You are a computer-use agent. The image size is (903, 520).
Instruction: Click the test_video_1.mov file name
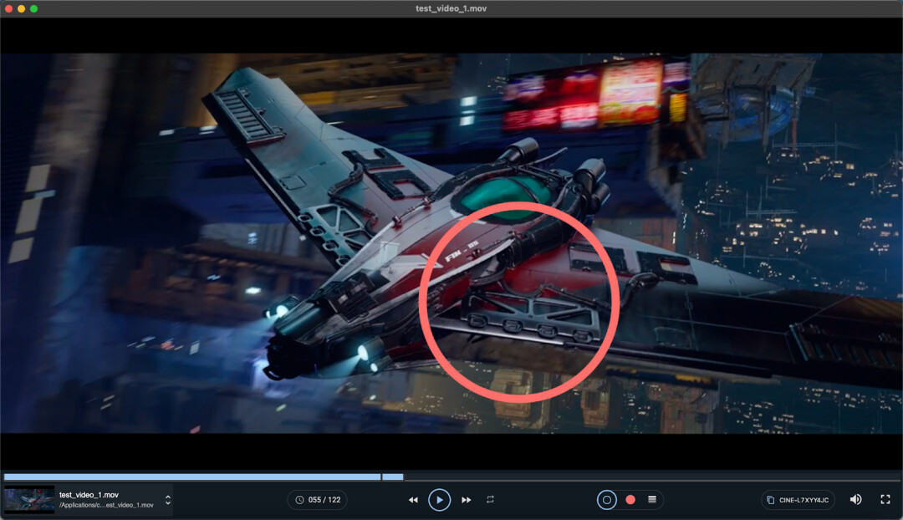pos(89,495)
